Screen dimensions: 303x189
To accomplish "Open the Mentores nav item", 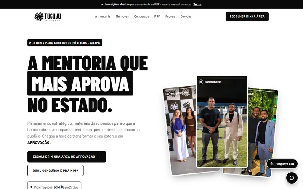I will [122, 16].
